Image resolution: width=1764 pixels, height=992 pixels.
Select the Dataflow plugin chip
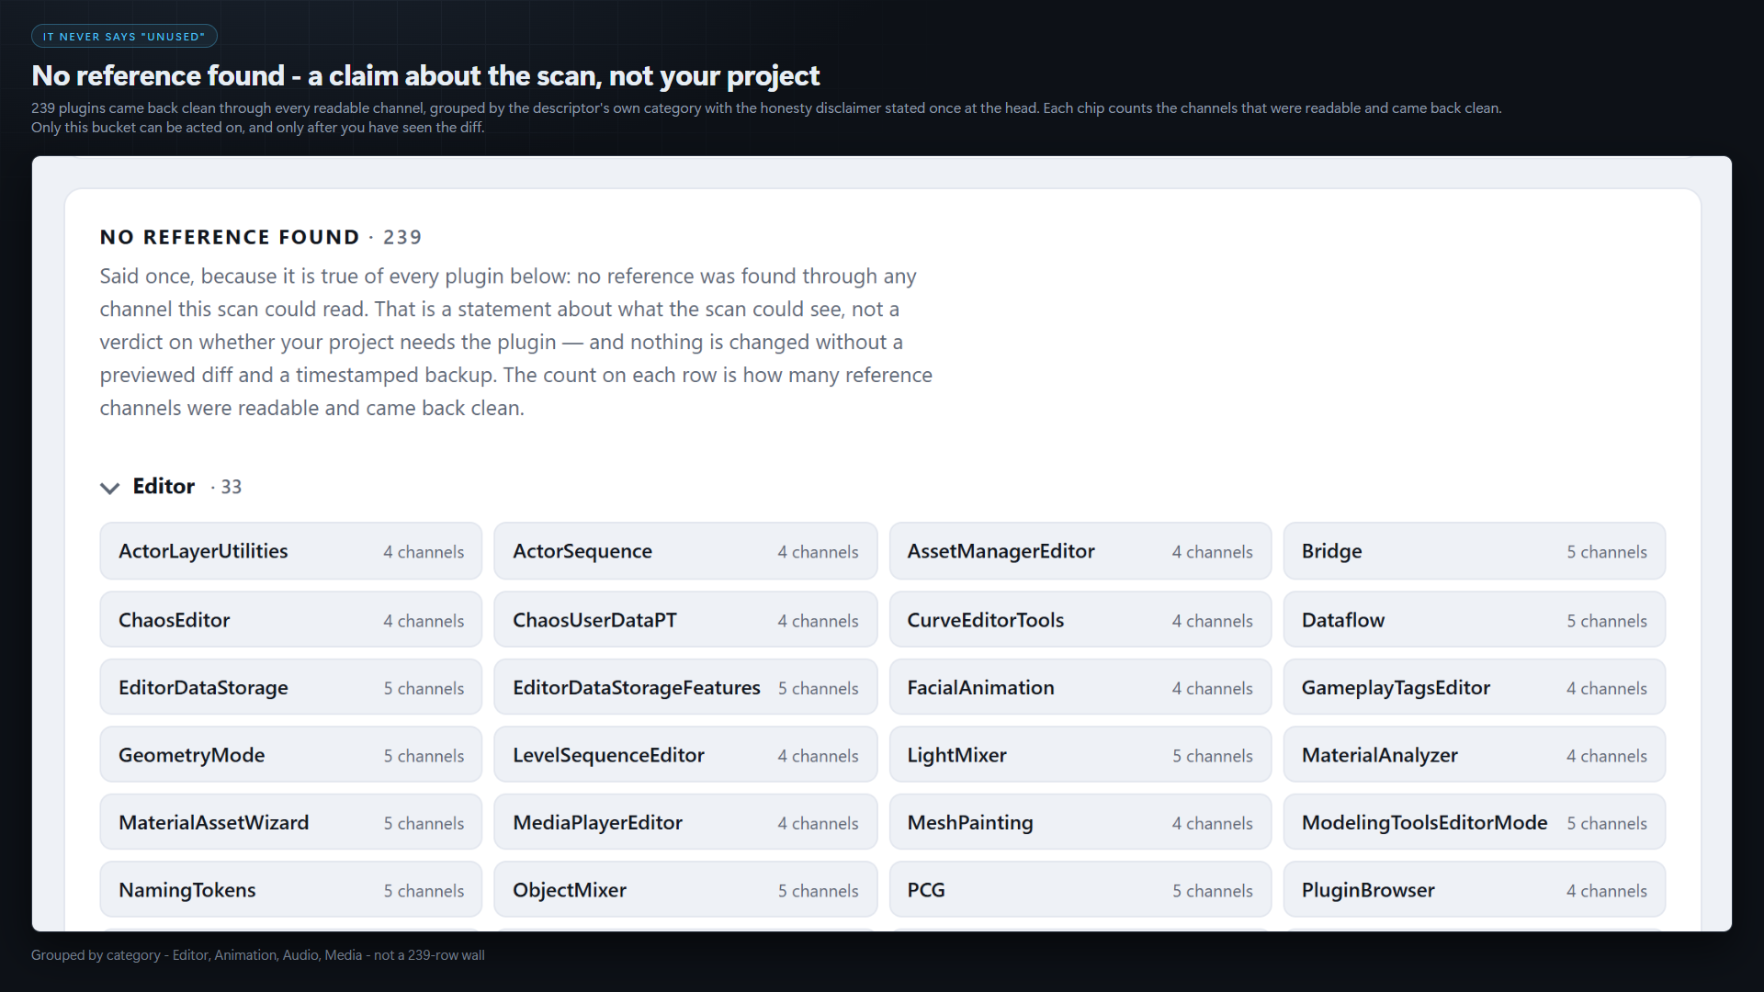[x=1475, y=620]
